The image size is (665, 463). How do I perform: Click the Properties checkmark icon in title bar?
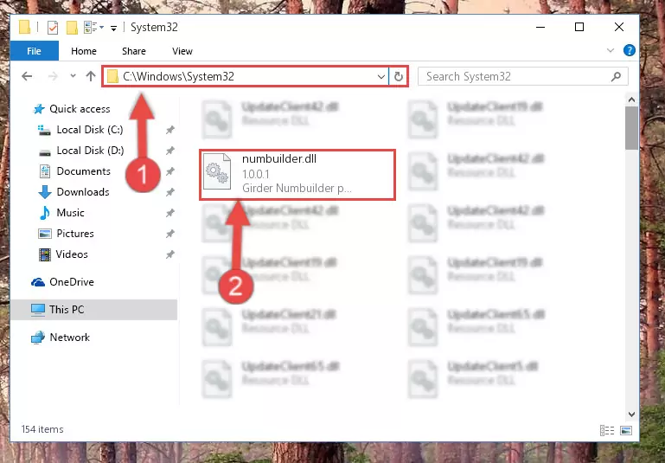[53, 28]
